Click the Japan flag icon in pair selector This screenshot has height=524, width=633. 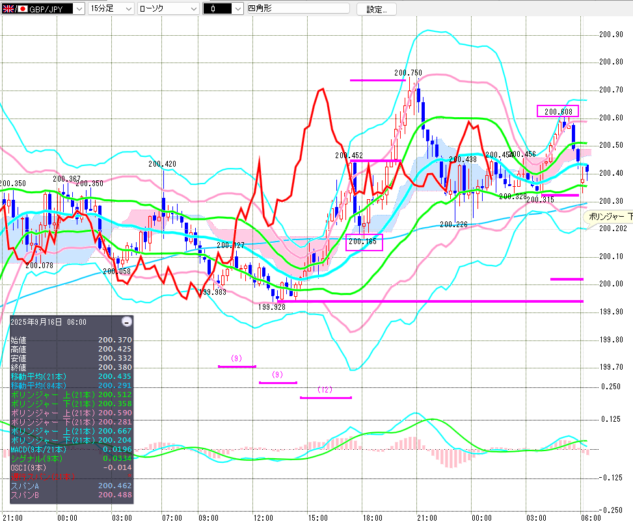(23, 8)
